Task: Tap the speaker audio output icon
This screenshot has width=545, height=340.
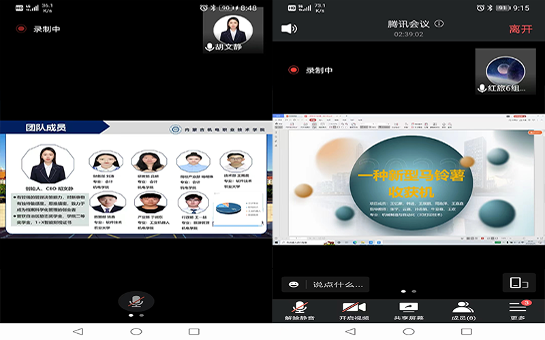Action: pyautogui.click(x=290, y=29)
